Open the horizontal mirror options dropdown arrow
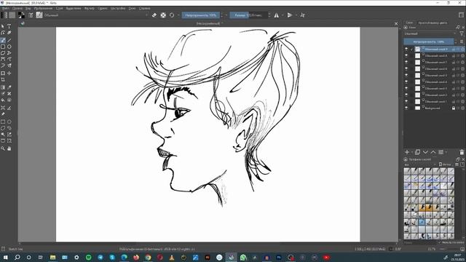466x262 pixels. point(282,15)
